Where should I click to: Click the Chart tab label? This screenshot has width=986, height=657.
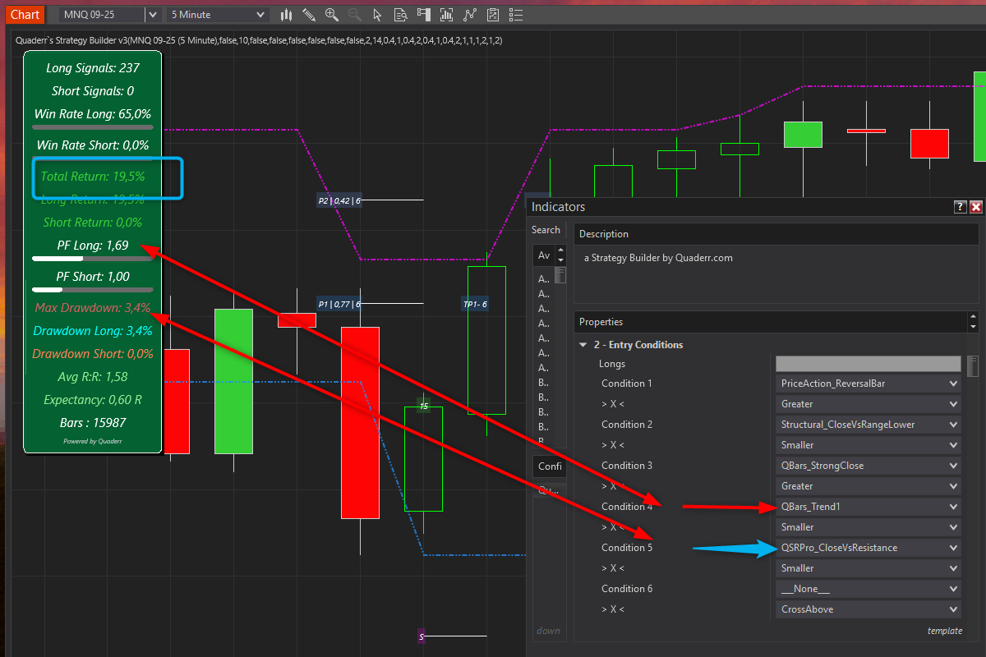pyautogui.click(x=25, y=15)
